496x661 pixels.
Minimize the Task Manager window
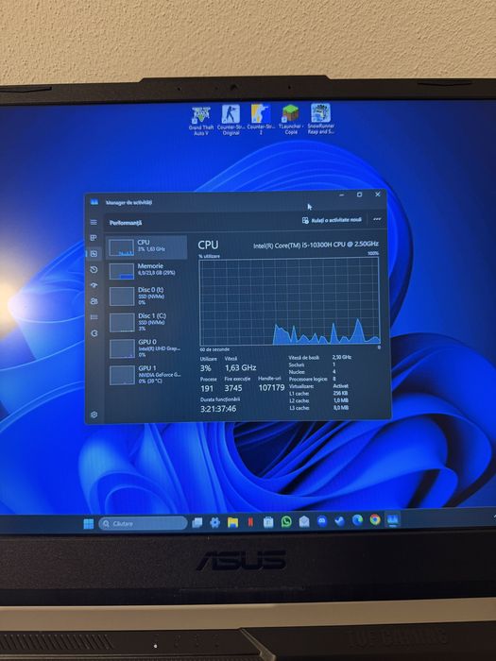tap(342, 195)
